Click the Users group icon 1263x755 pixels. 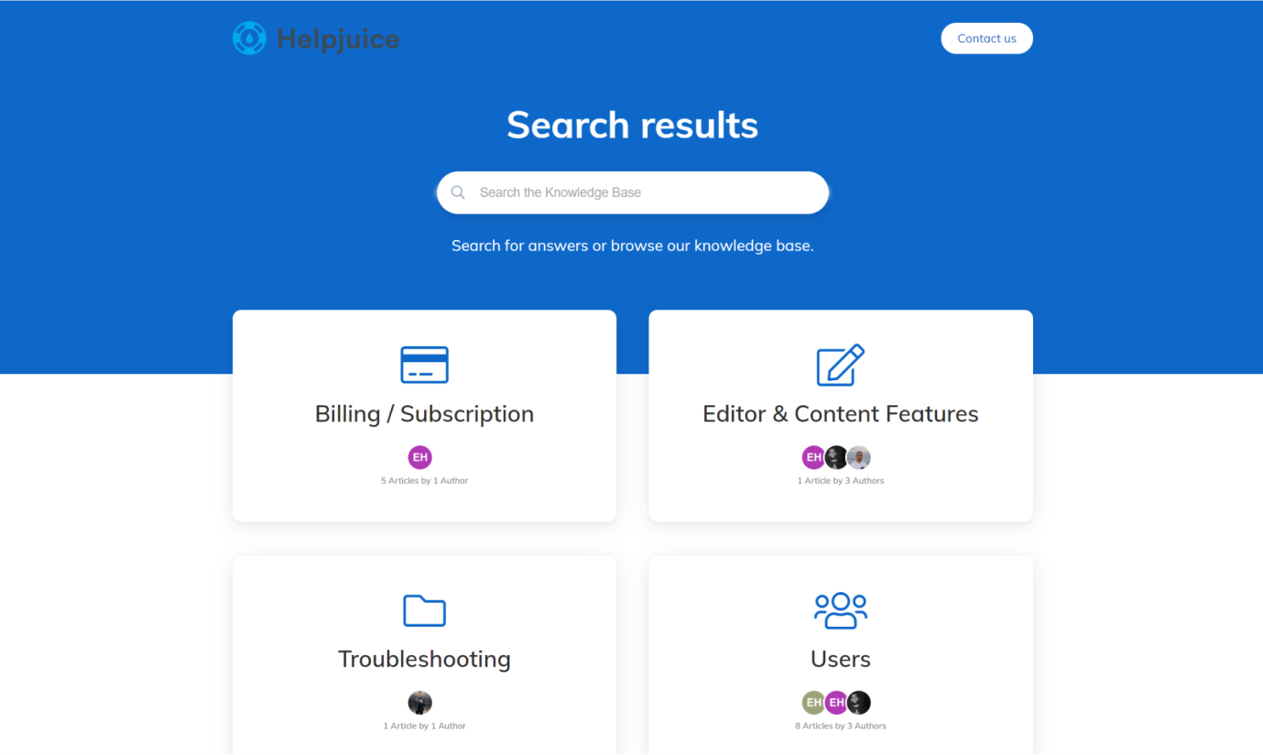click(x=840, y=610)
